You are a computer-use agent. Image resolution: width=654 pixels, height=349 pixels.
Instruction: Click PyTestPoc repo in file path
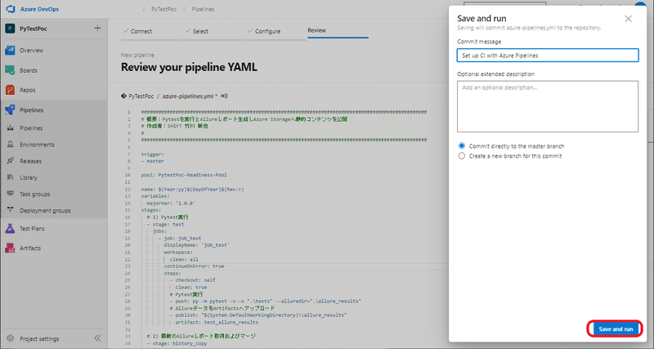[x=141, y=96]
